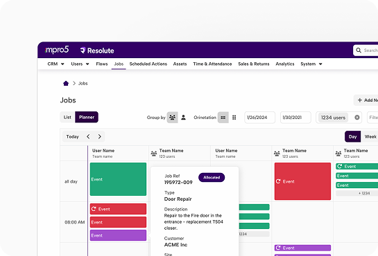Screen dimensions: 378x256
Task: Open the CRM dropdown menu
Action: [x=55, y=64]
